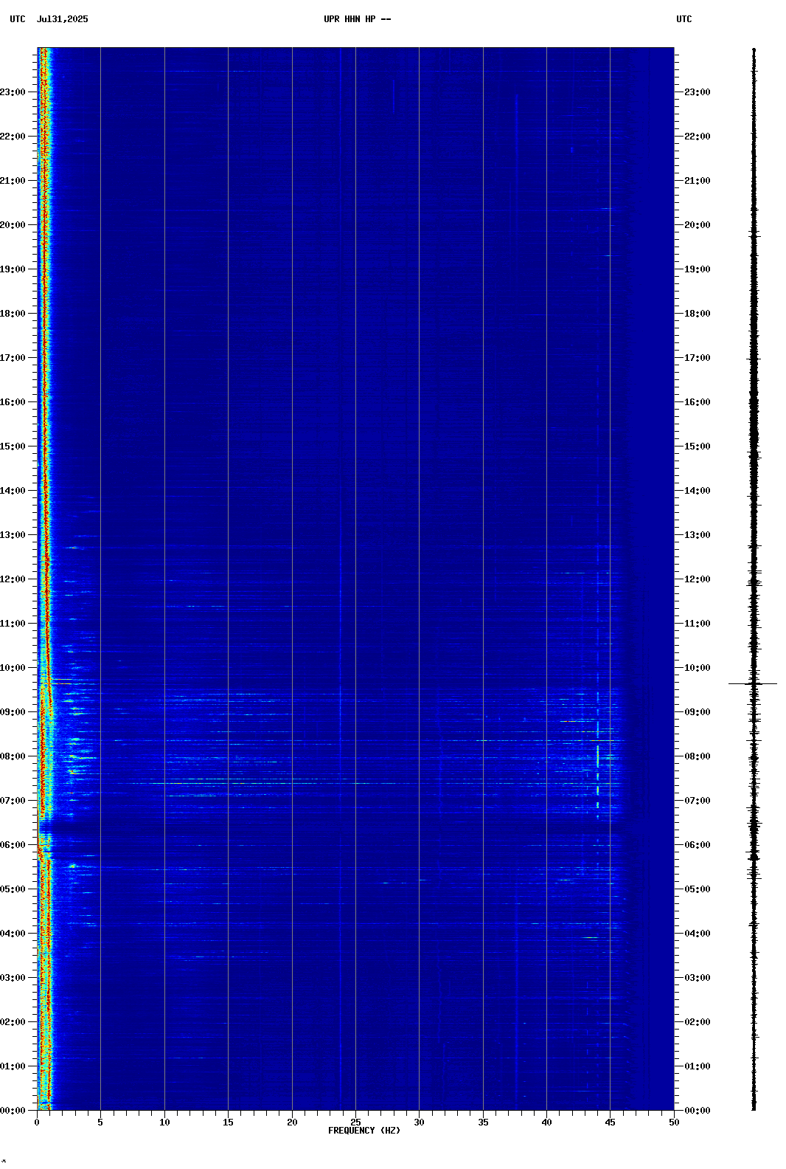Image resolution: width=786 pixels, height=1169 pixels.
Task: Click the UTC label at top right
Action: pyautogui.click(x=684, y=19)
